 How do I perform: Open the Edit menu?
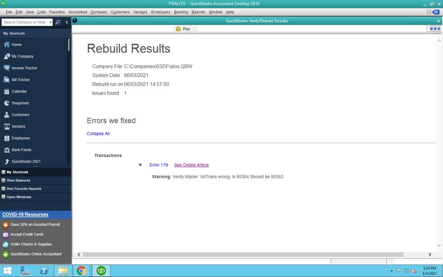click(x=19, y=12)
